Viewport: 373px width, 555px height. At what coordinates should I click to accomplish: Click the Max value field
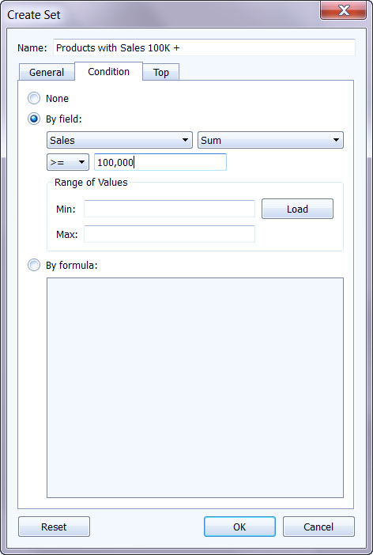coord(170,234)
